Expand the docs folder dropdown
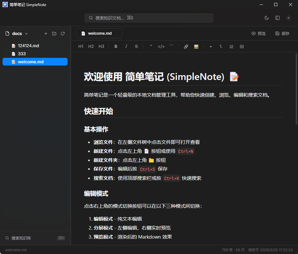Image resolution: width=298 pixels, height=254 pixels. 26,33
